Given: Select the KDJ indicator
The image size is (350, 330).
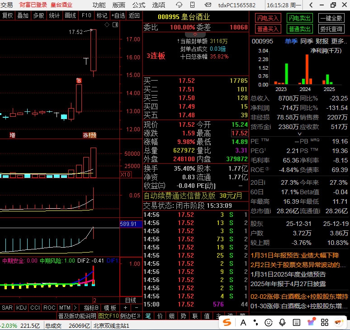Looking at the screenshot, I should [x=21, y=308].
